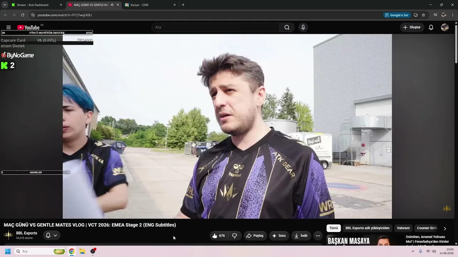This screenshot has height=257, width=458.
Task: Open the YouTube guide hamburger menu
Action: click(9, 27)
